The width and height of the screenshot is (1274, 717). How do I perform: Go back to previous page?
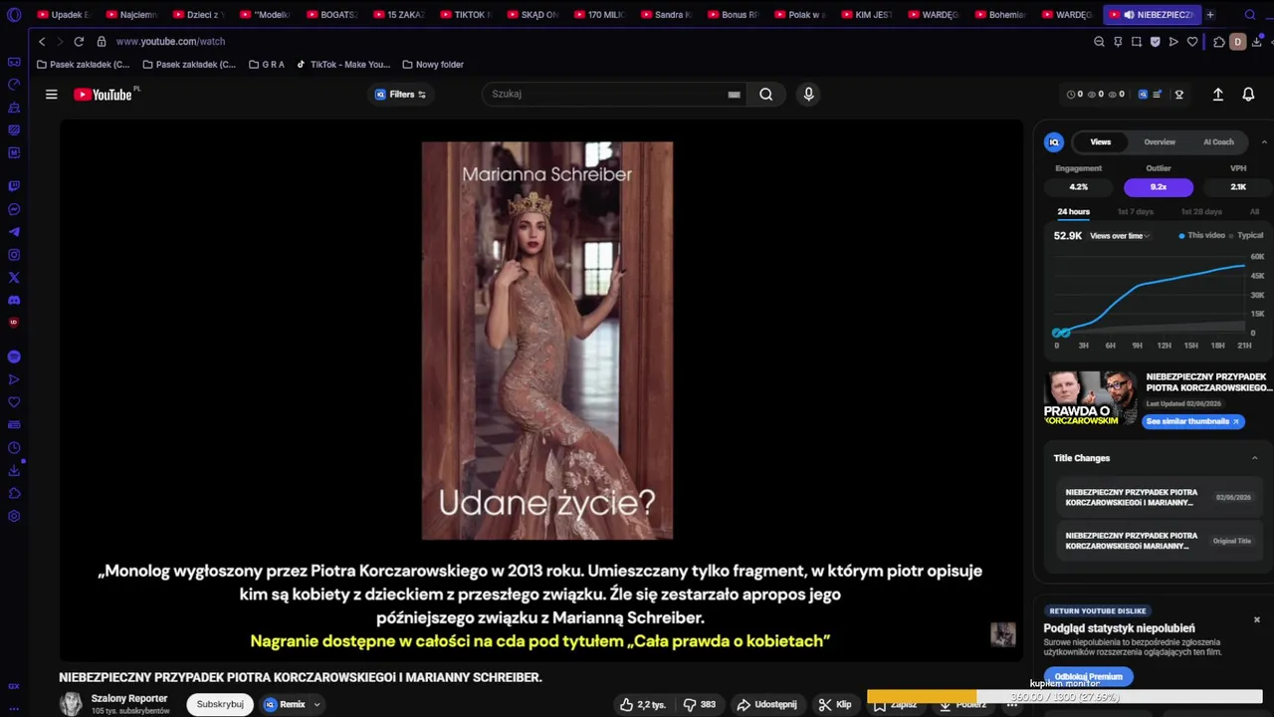pyautogui.click(x=42, y=42)
